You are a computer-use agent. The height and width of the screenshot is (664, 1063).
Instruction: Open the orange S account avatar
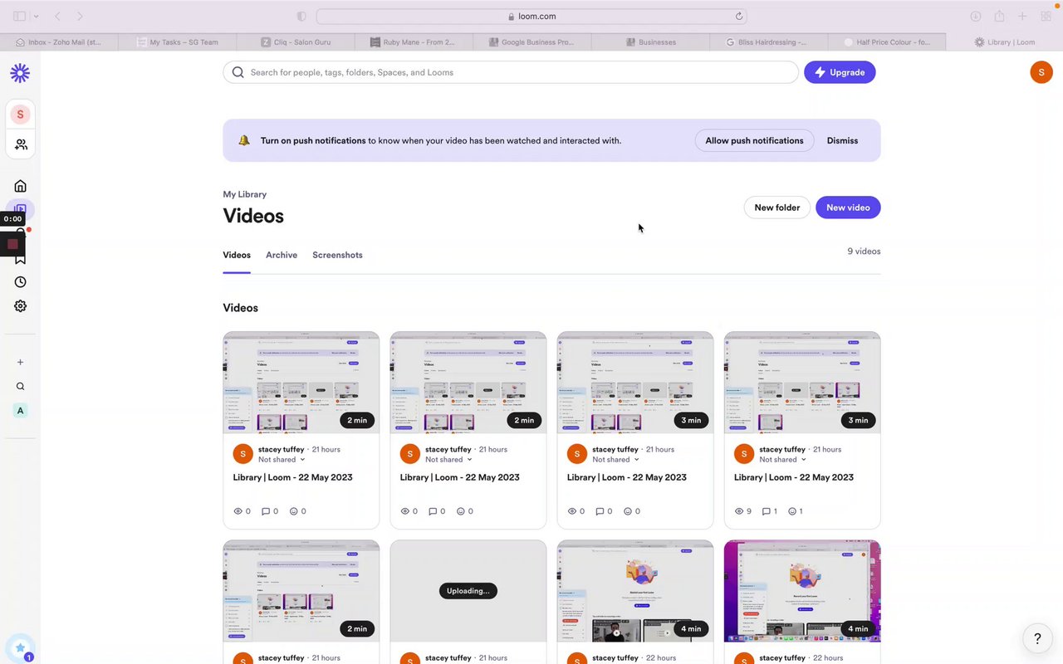pos(1041,72)
